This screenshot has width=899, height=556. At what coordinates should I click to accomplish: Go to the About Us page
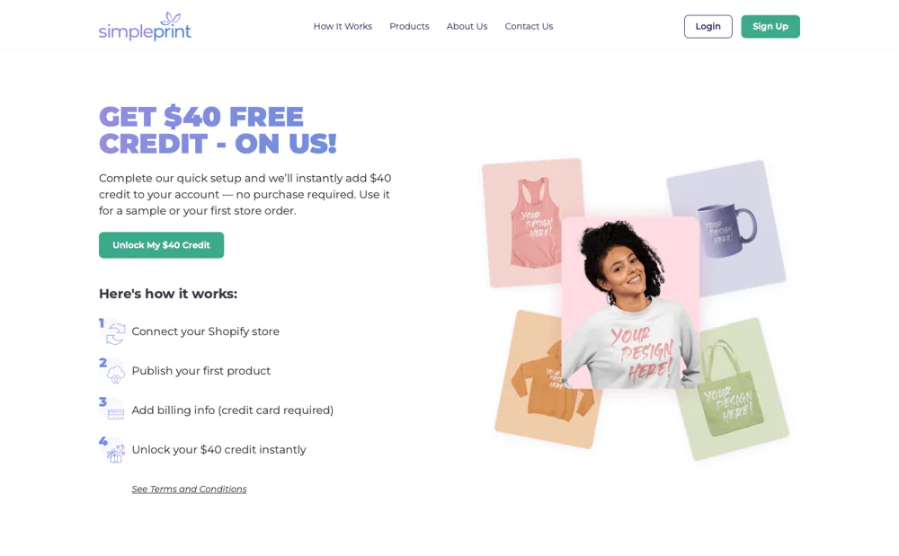(467, 26)
